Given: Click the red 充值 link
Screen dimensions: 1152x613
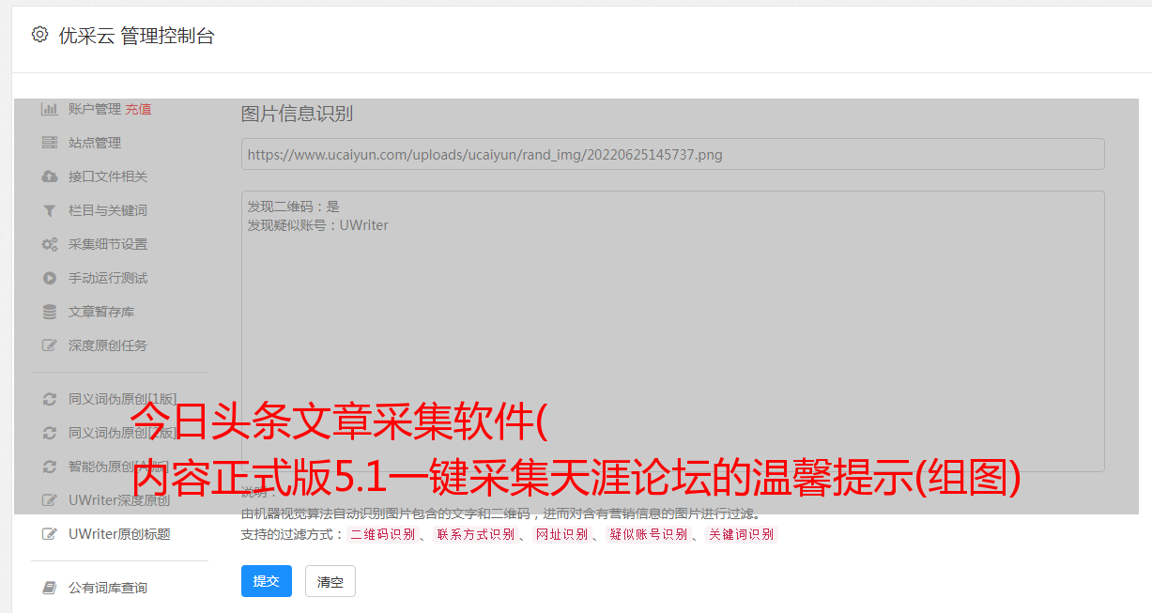Looking at the screenshot, I should tap(138, 109).
